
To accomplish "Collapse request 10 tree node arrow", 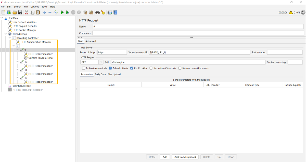I will 18,62.
